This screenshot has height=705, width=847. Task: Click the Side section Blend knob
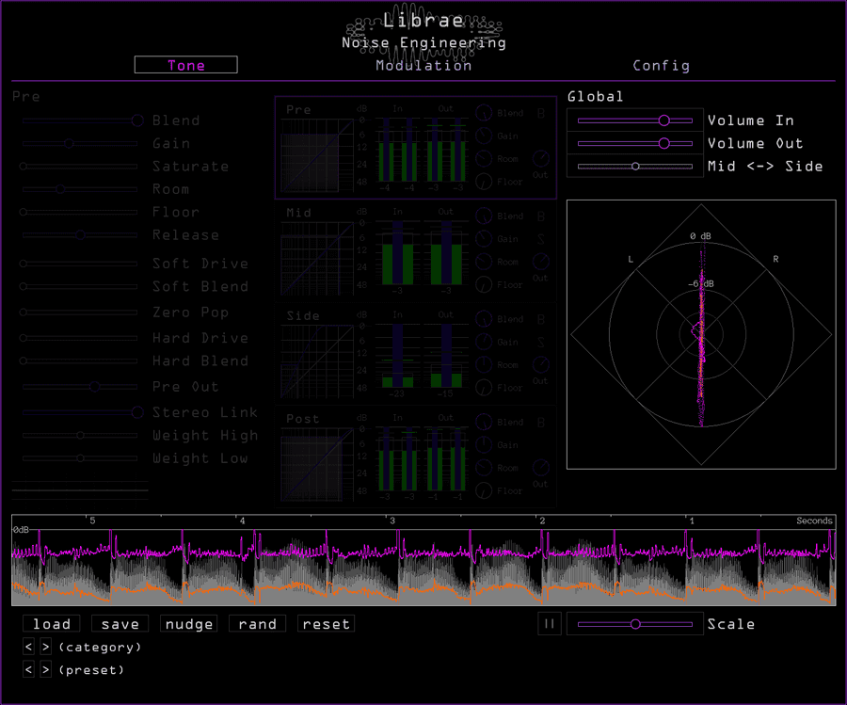tap(484, 319)
